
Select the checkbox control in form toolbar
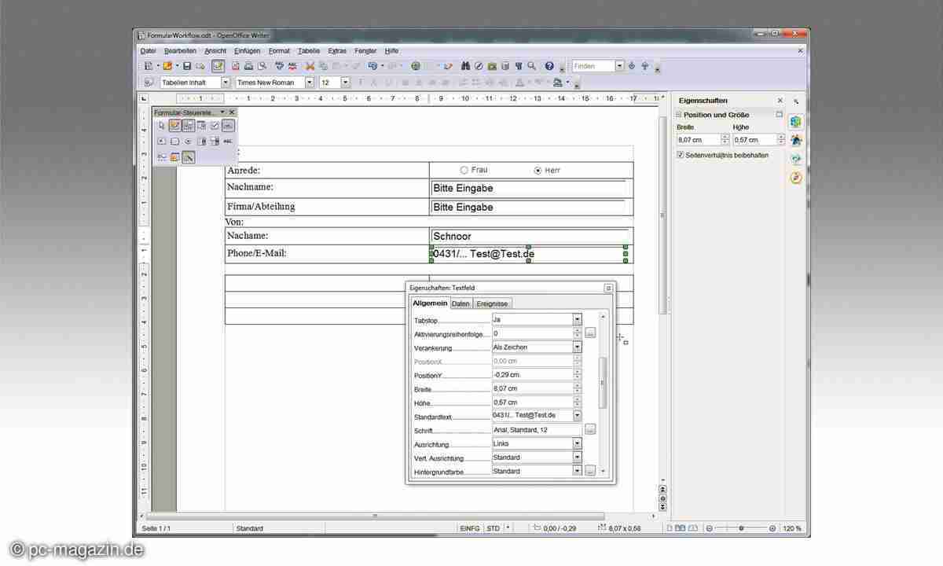click(215, 126)
